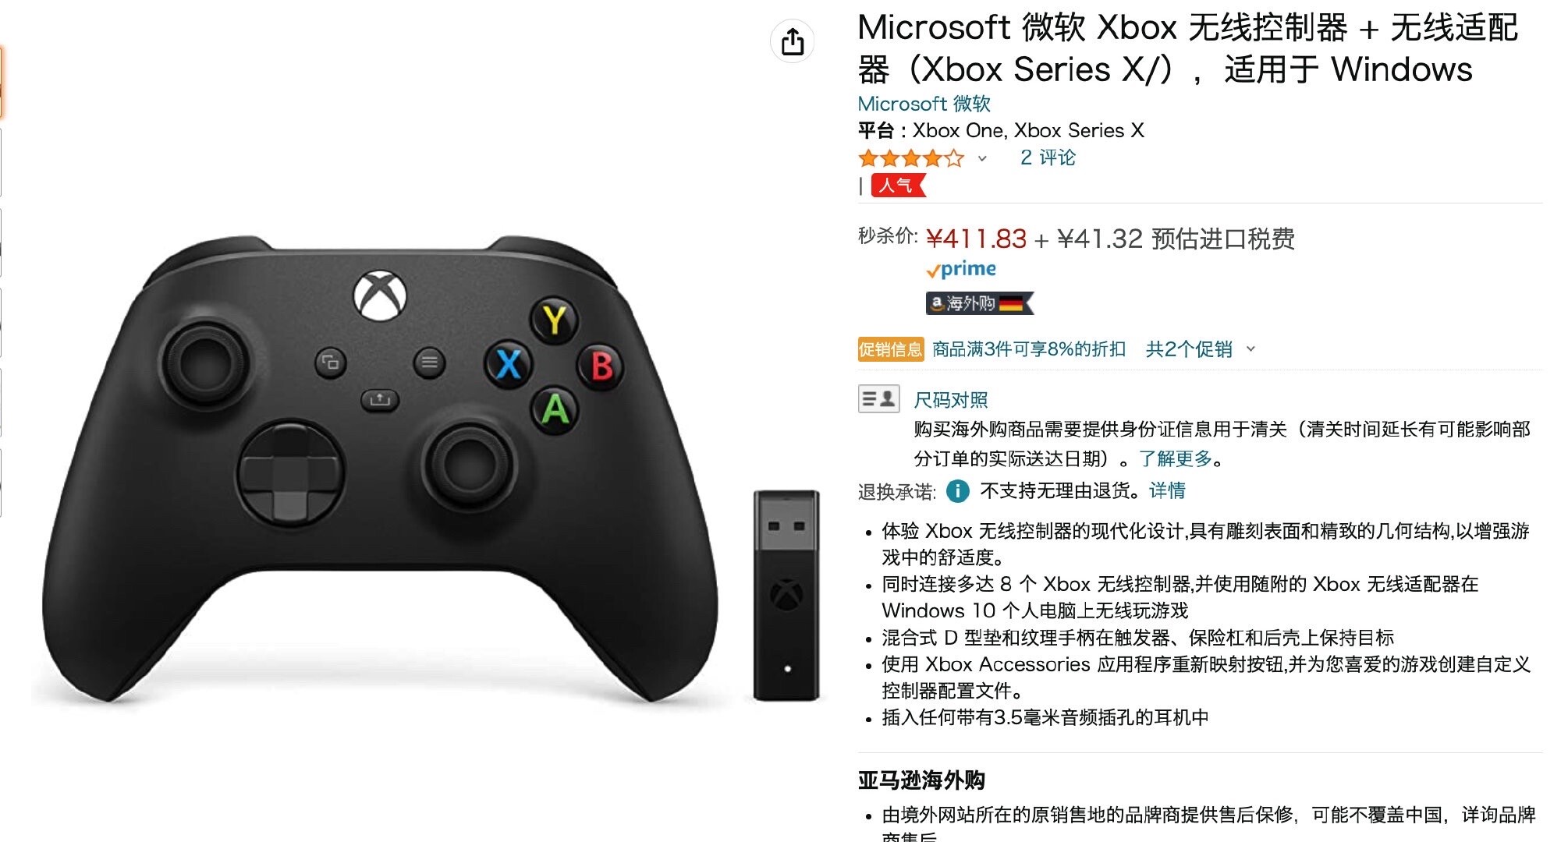This screenshot has width=1568, height=842.
Task: Click the share icon above product image
Action: pyautogui.click(x=792, y=41)
